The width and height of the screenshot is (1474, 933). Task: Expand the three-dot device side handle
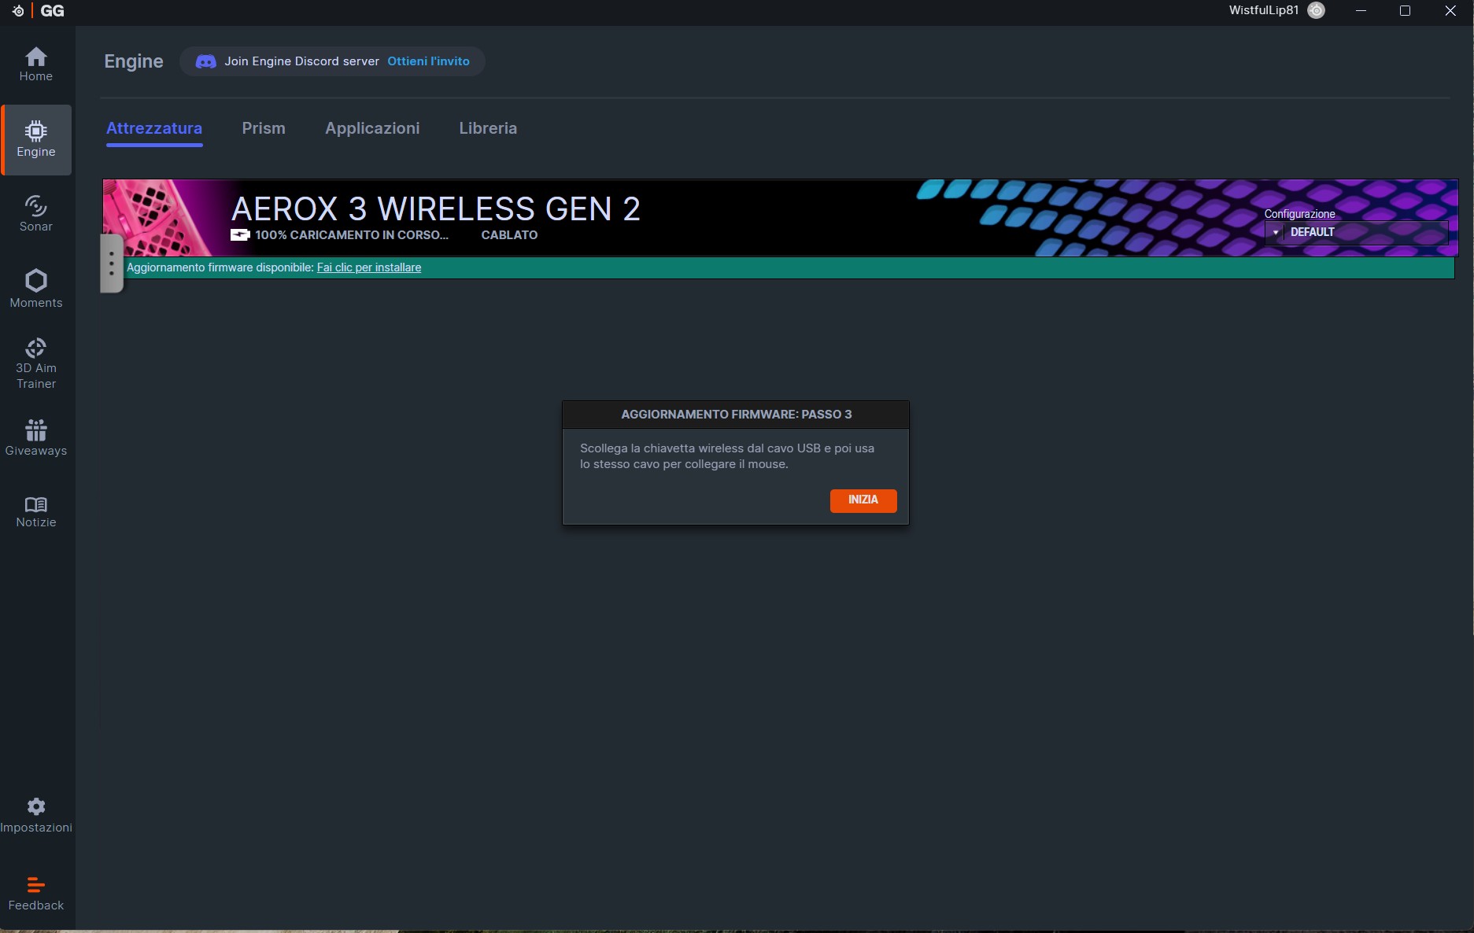tap(112, 263)
